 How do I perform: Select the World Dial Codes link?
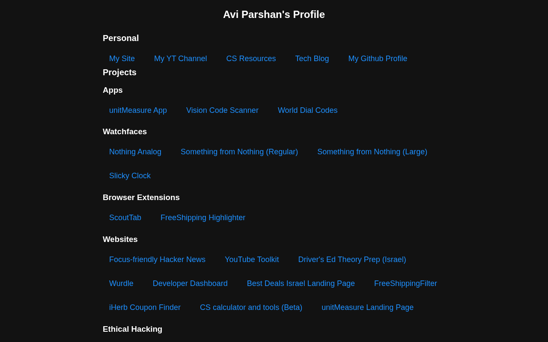307,110
